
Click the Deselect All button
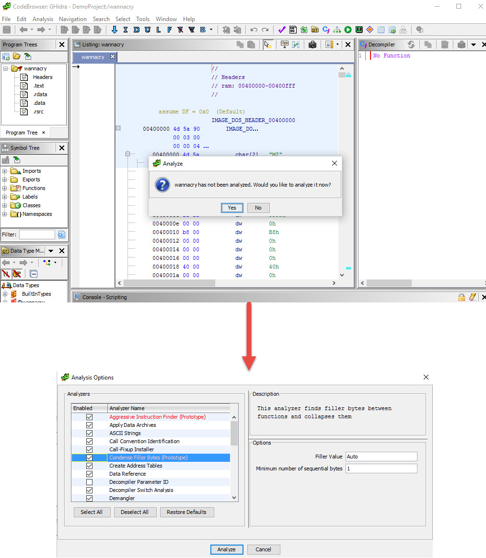(x=134, y=512)
